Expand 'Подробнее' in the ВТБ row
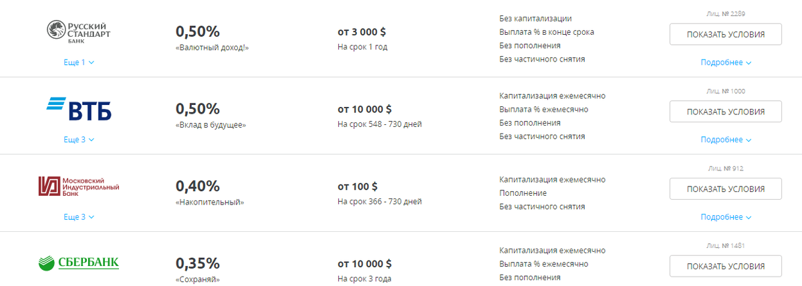Screen dimensions: 802x286 726,140
